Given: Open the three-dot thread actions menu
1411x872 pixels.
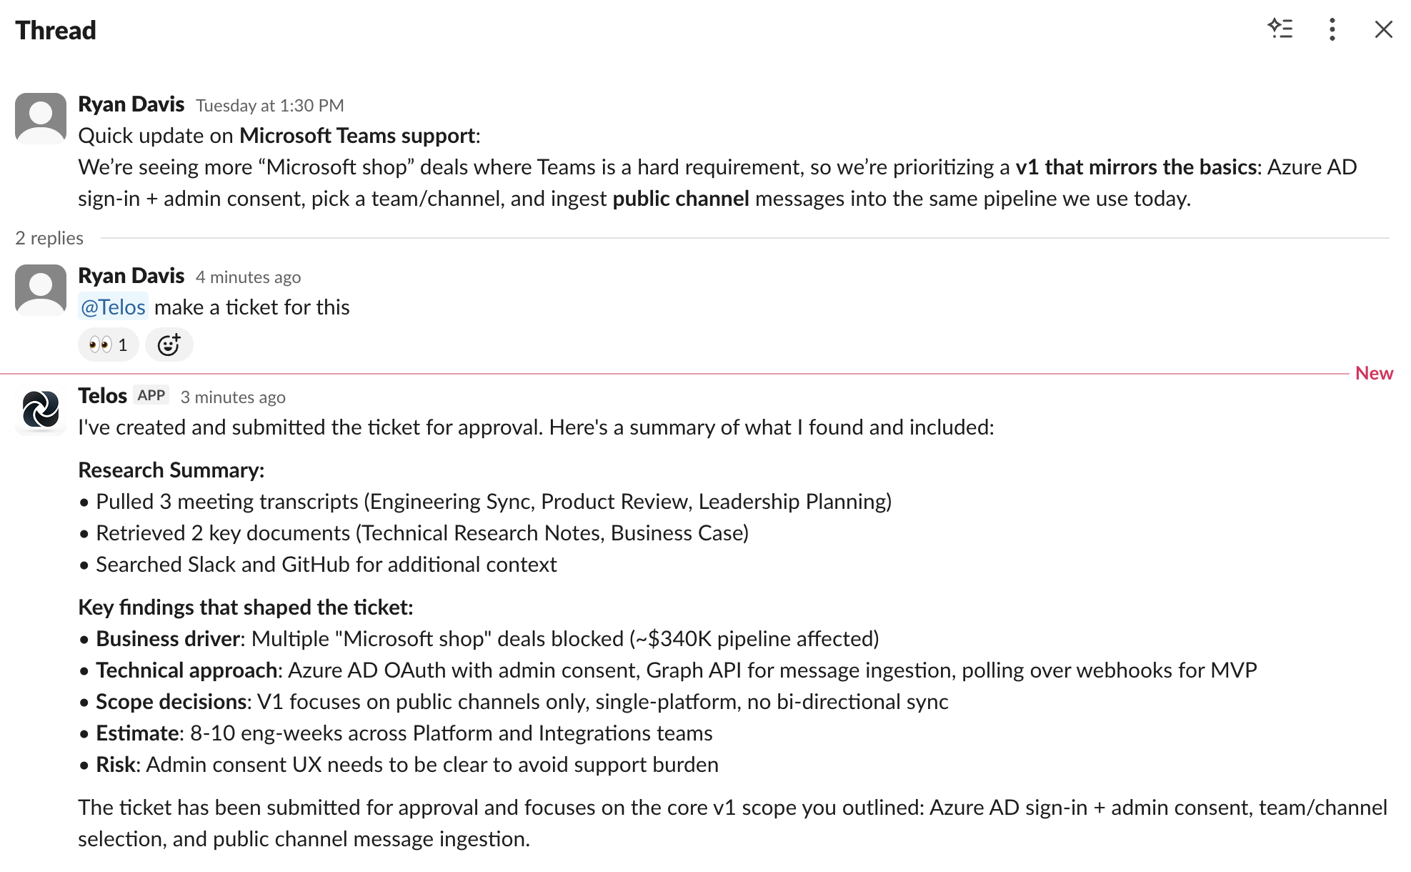Looking at the screenshot, I should point(1331,29).
